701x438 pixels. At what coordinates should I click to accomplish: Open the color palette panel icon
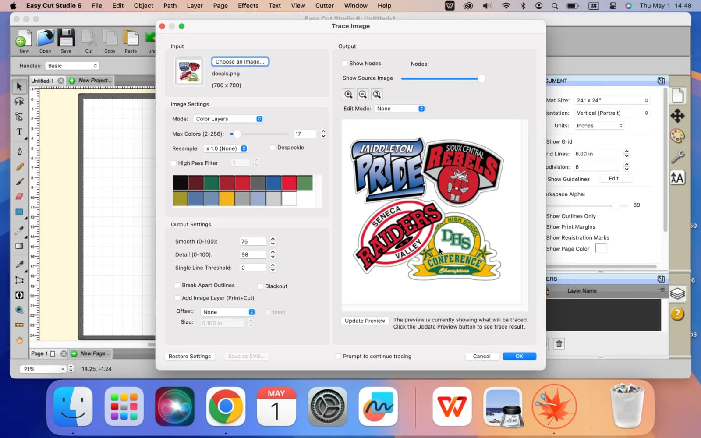(x=677, y=136)
